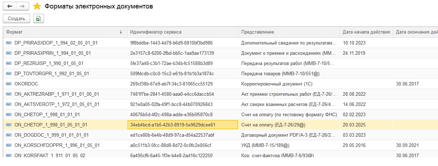Click the Идентификатор сервиса column header
438x166 pixels.
coord(156,32)
